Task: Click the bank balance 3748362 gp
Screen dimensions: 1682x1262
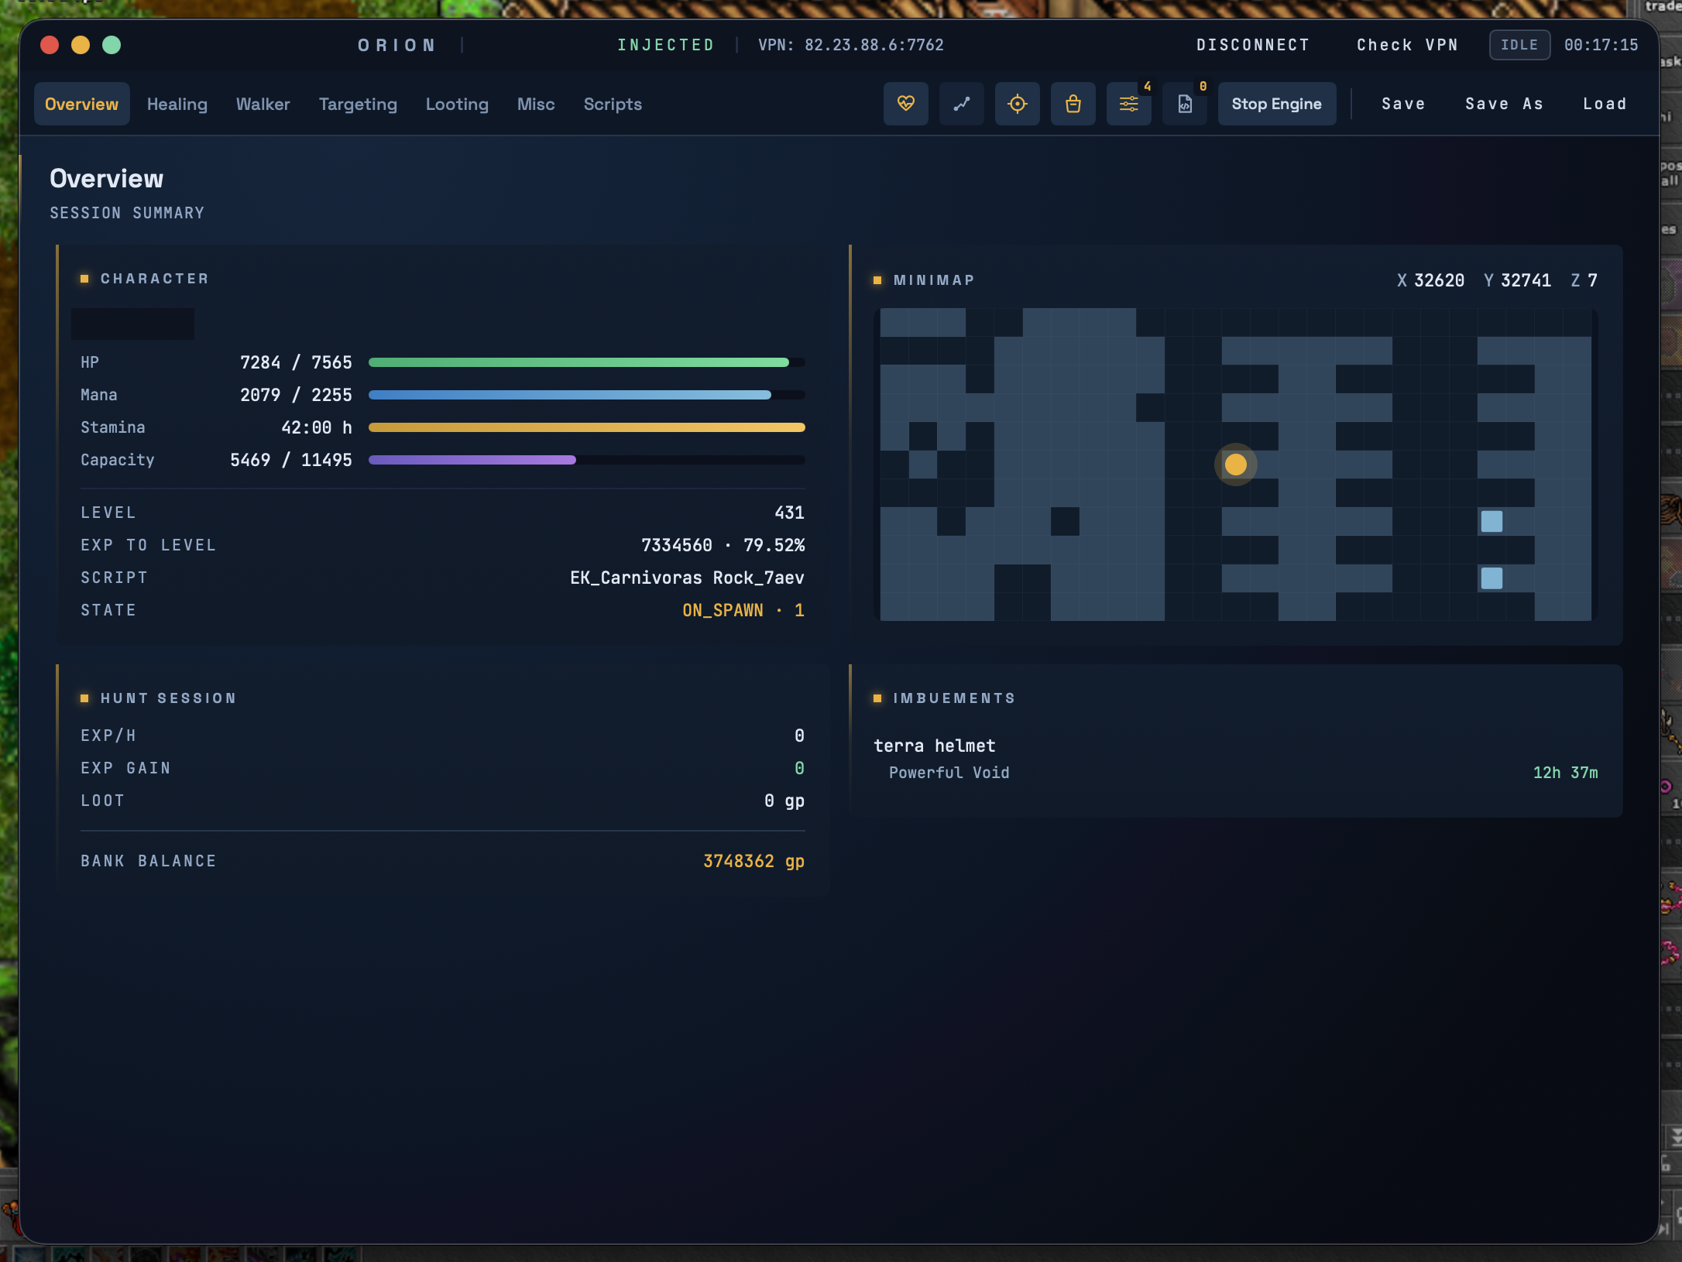Action: 753,861
